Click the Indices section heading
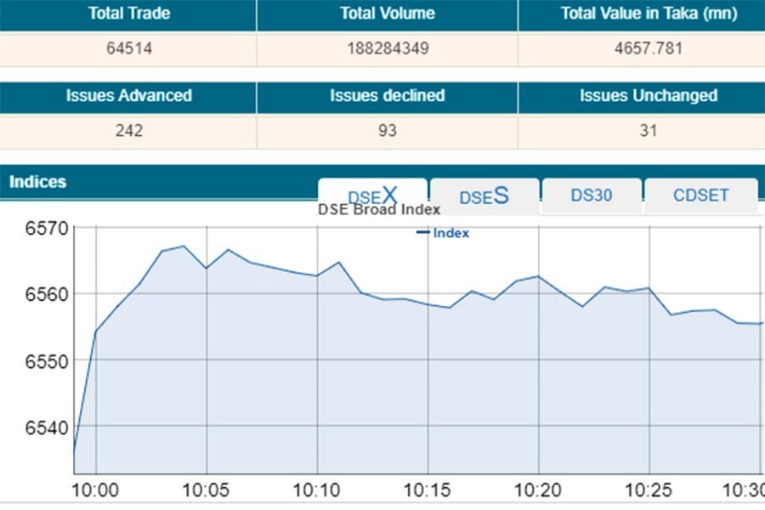765x510 pixels. (37, 182)
